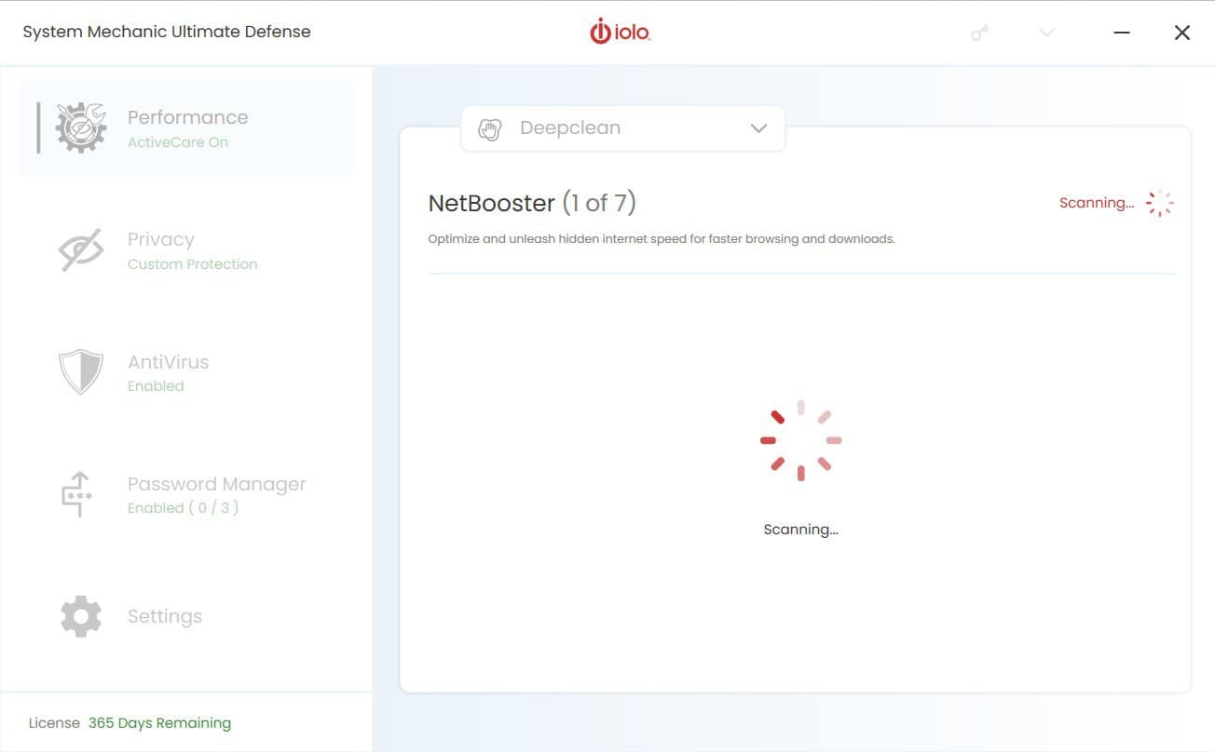1215x752 pixels.
Task: Switch to the Performance section
Action: click(186, 128)
